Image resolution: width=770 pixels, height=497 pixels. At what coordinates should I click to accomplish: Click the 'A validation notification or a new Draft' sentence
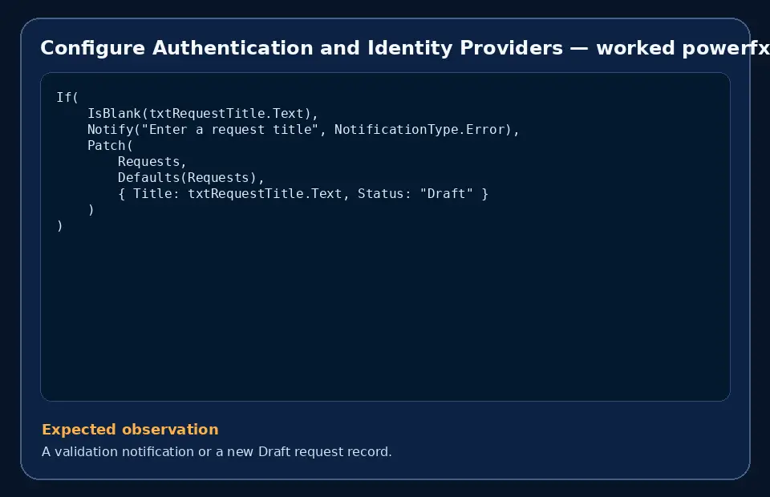217,451
